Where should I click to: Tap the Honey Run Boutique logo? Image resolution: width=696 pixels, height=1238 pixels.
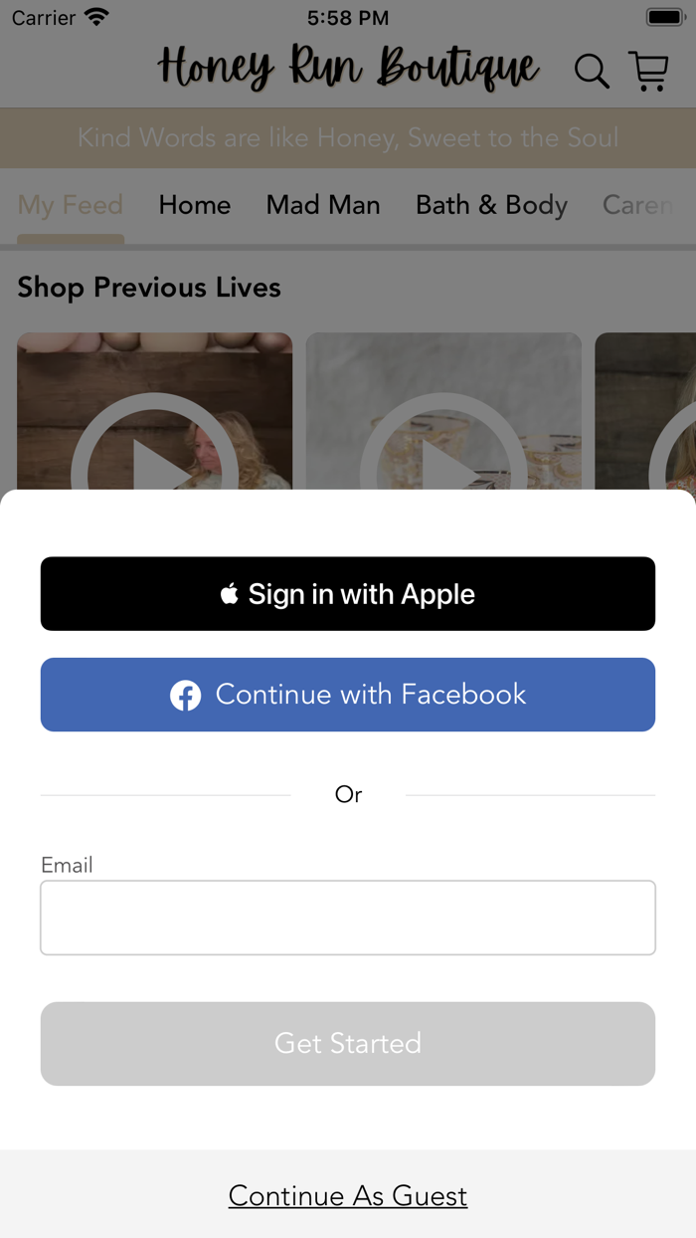click(x=348, y=68)
